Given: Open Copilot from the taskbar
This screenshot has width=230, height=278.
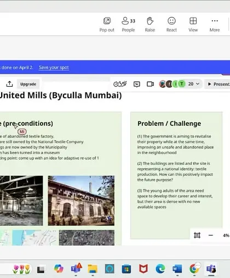Looking at the screenshot, I should click(x=59, y=269).
